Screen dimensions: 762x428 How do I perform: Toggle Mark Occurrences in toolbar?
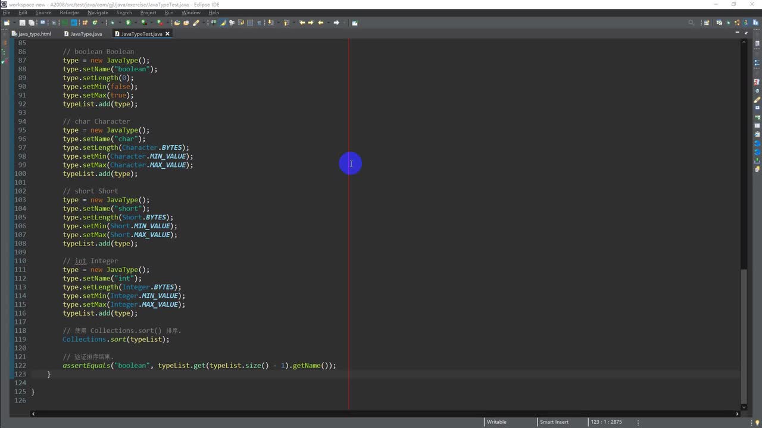click(x=223, y=23)
